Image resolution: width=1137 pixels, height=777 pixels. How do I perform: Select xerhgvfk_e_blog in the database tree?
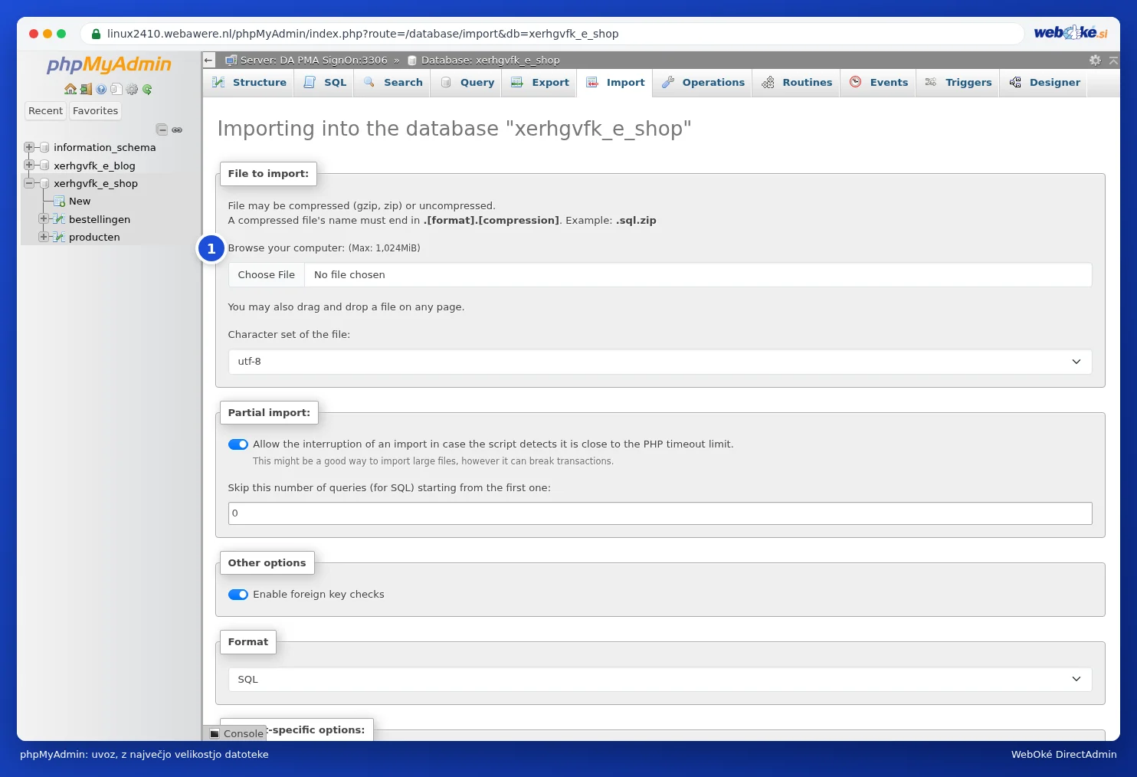coord(94,166)
